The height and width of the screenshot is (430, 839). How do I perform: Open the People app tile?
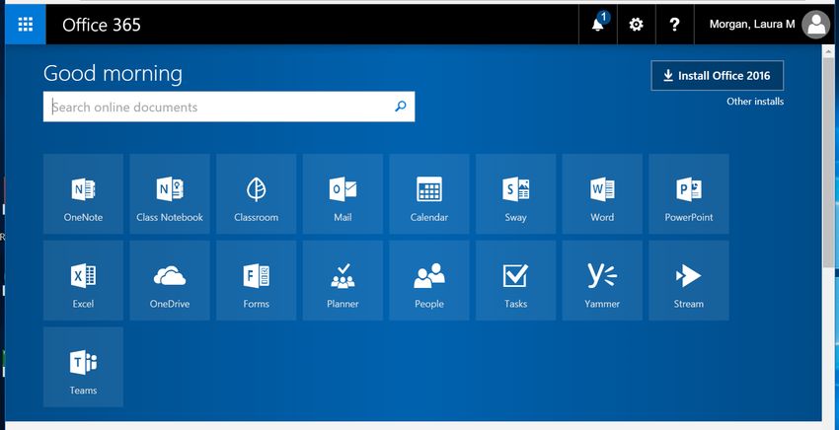[429, 280]
